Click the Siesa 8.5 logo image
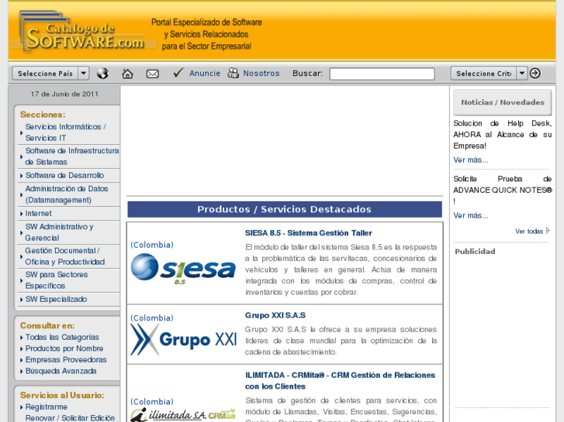Viewport: 564px width, 422px height. point(183,269)
